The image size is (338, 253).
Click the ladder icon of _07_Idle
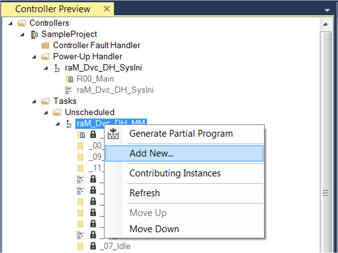click(x=80, y=246)
